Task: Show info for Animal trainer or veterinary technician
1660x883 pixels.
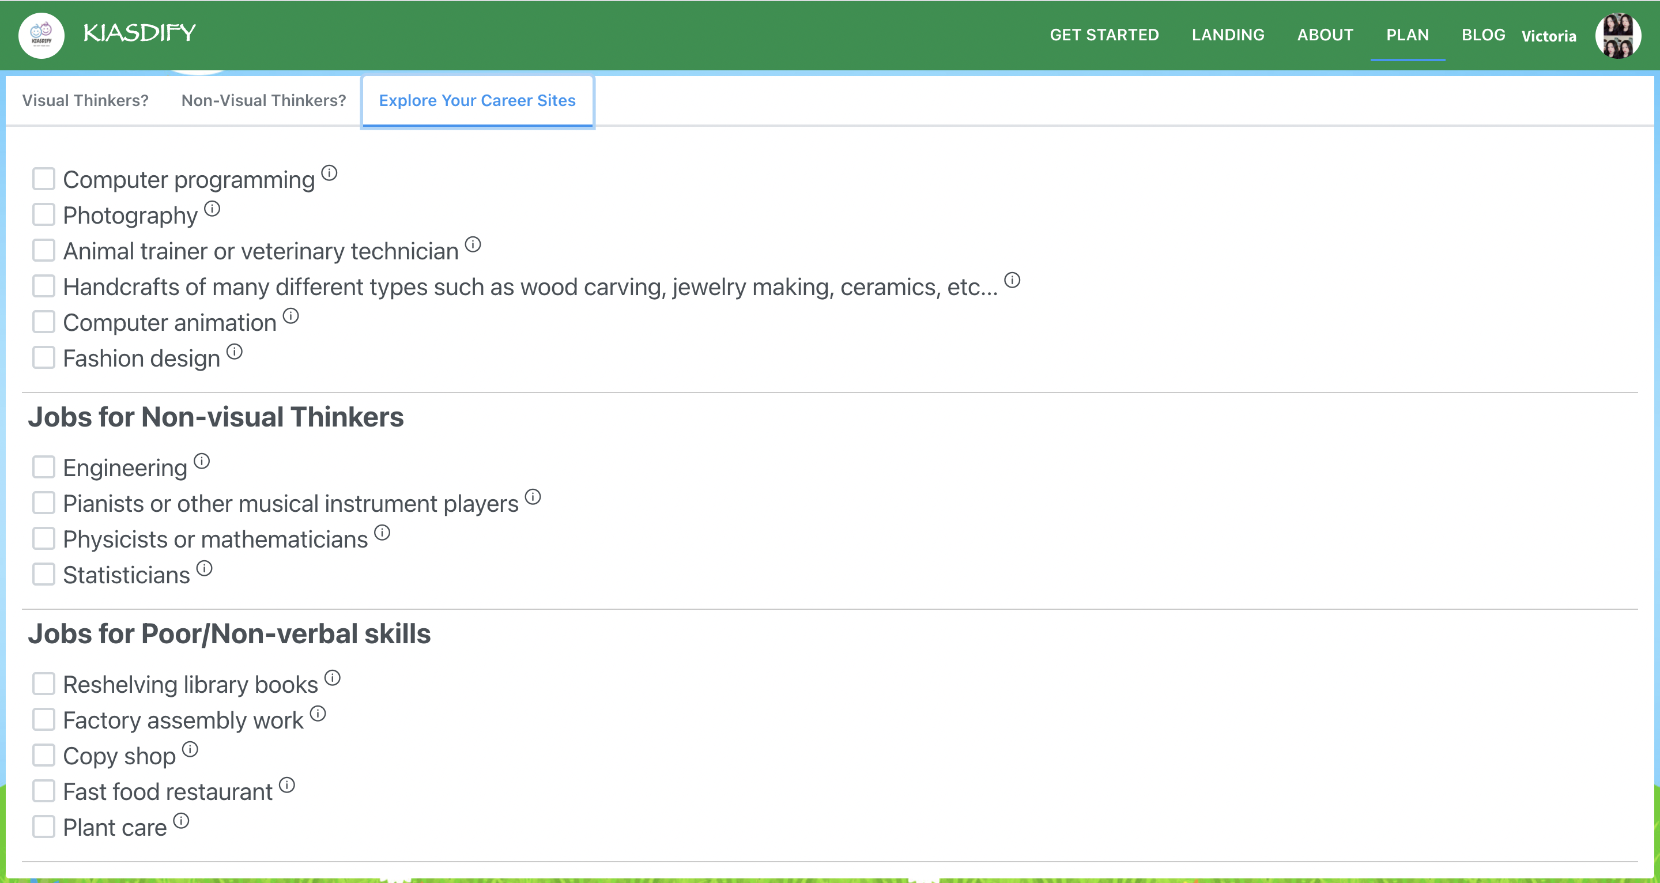Action: (473, 244)
